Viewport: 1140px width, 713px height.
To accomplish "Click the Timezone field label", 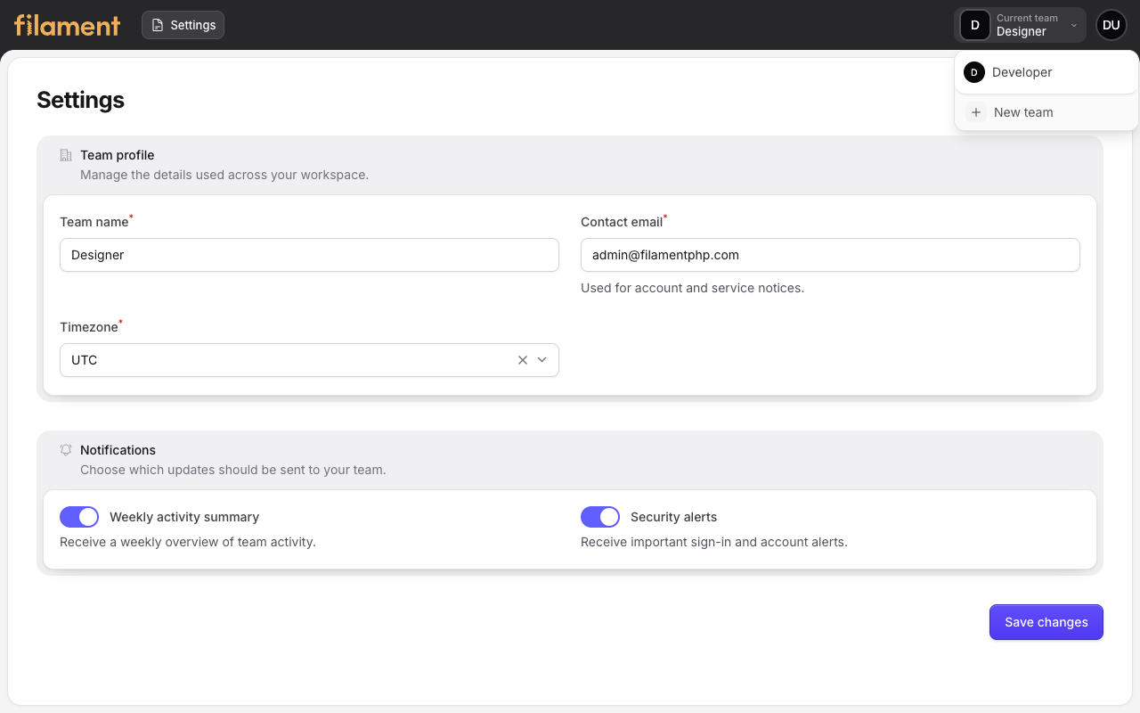I will pos(89,327).
